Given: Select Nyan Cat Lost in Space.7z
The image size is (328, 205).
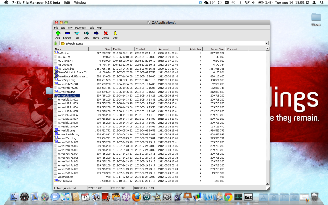Looking at the screenshot, I should tap(72, 72).
